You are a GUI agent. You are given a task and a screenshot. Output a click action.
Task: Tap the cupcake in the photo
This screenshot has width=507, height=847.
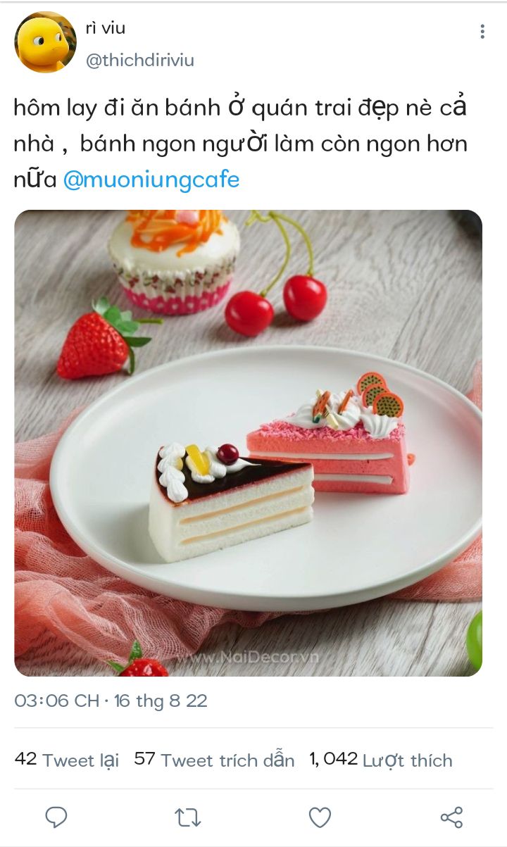(174, 259)
